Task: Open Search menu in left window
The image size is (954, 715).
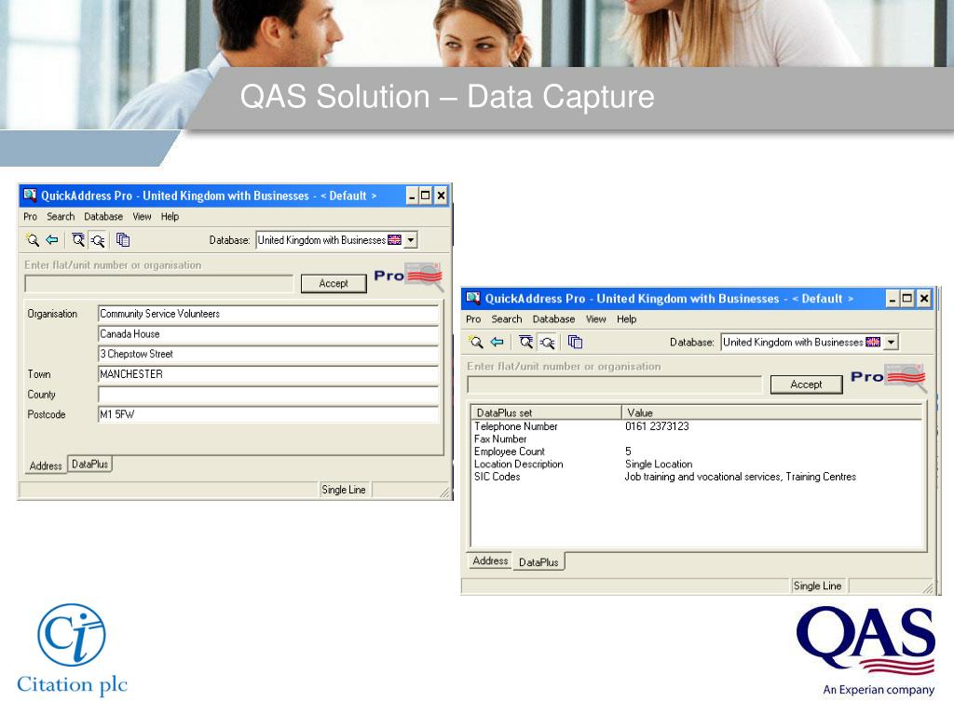Action: pos(61,216)
